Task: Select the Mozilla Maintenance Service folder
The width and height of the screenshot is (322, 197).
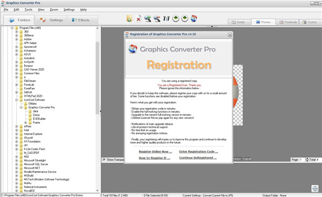Action: 40,172
